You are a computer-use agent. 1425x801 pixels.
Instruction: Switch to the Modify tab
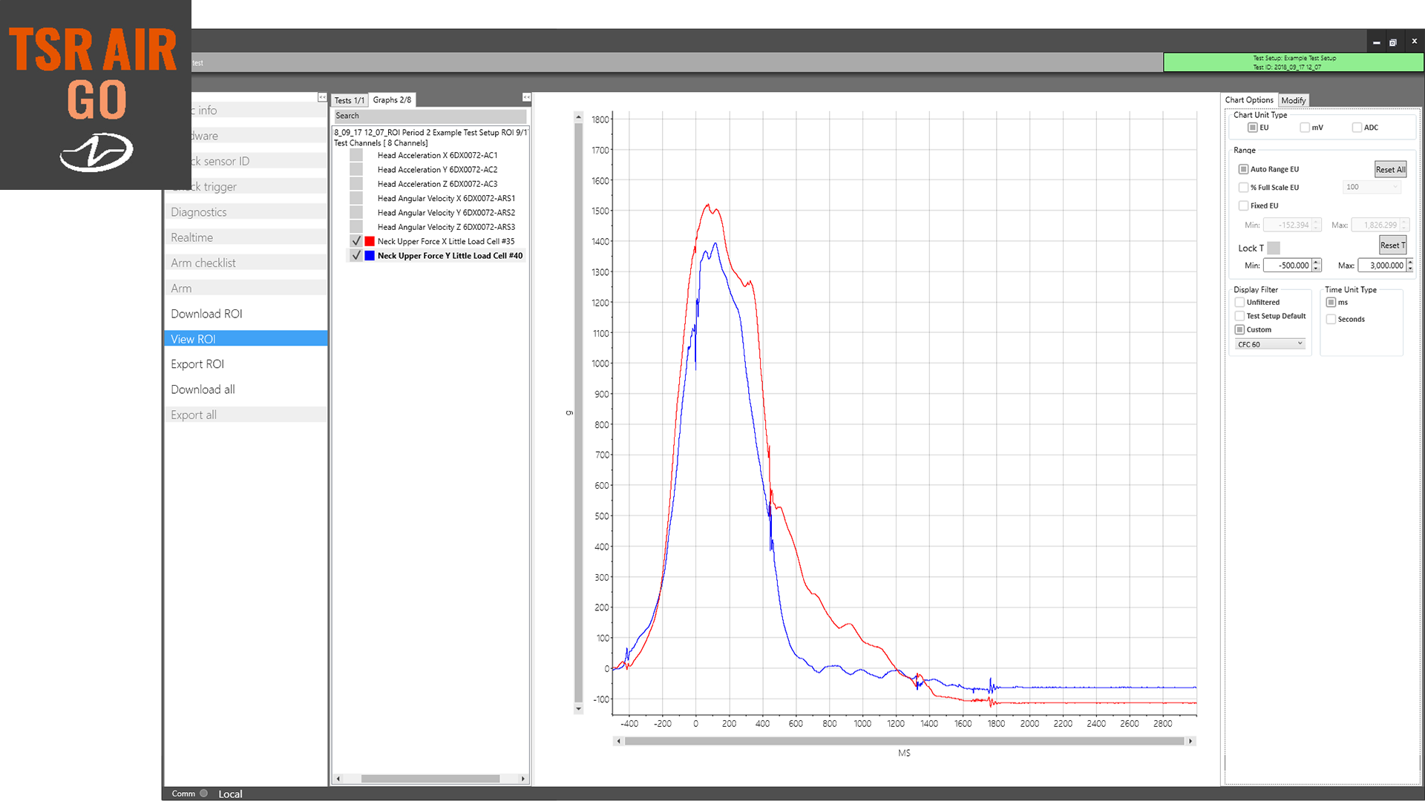(x=1293, y=100)
